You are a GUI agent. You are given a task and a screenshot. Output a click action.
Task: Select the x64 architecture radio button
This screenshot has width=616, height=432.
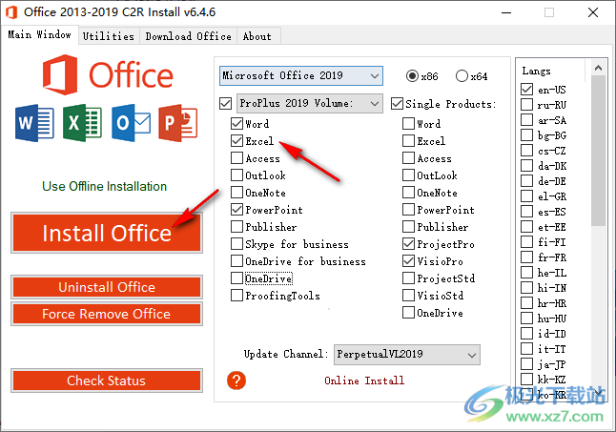tap(462, 75)
